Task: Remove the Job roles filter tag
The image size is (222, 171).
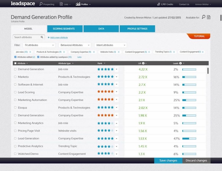Action: [x=30, y=52]
